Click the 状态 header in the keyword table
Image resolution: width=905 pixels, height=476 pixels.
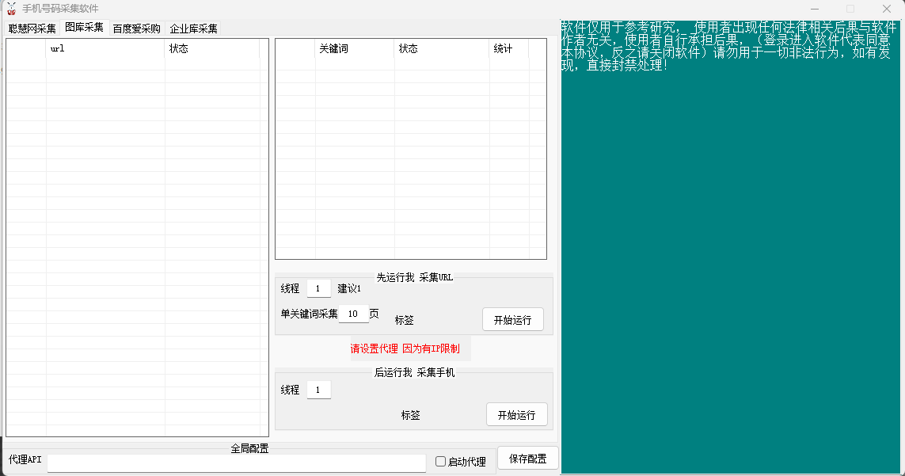(441, 49)
